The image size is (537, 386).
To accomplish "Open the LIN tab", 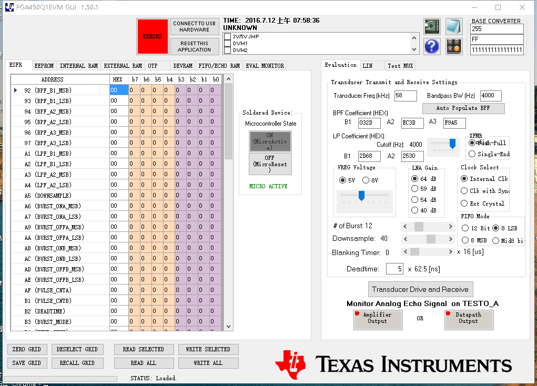I will (x=372, y=66).
